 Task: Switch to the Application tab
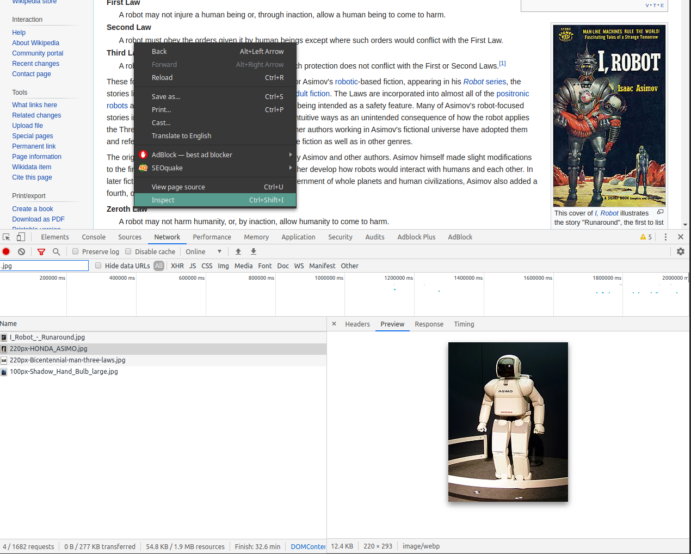point(298,237)
